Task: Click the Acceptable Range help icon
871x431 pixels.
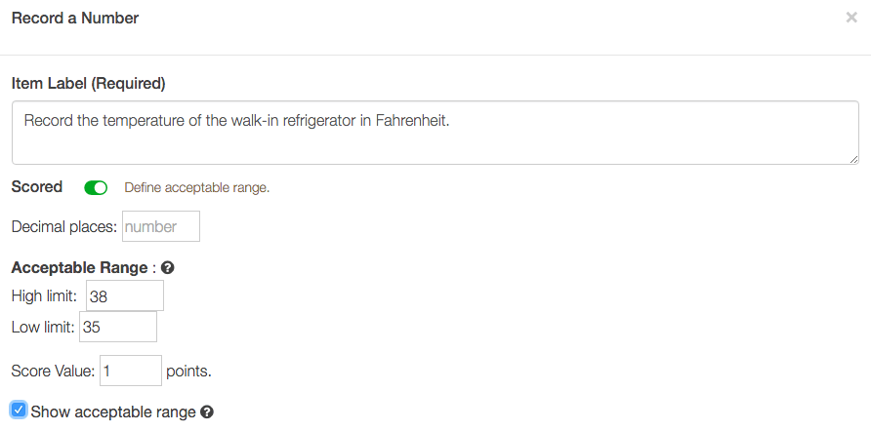Action: (167, 267)
